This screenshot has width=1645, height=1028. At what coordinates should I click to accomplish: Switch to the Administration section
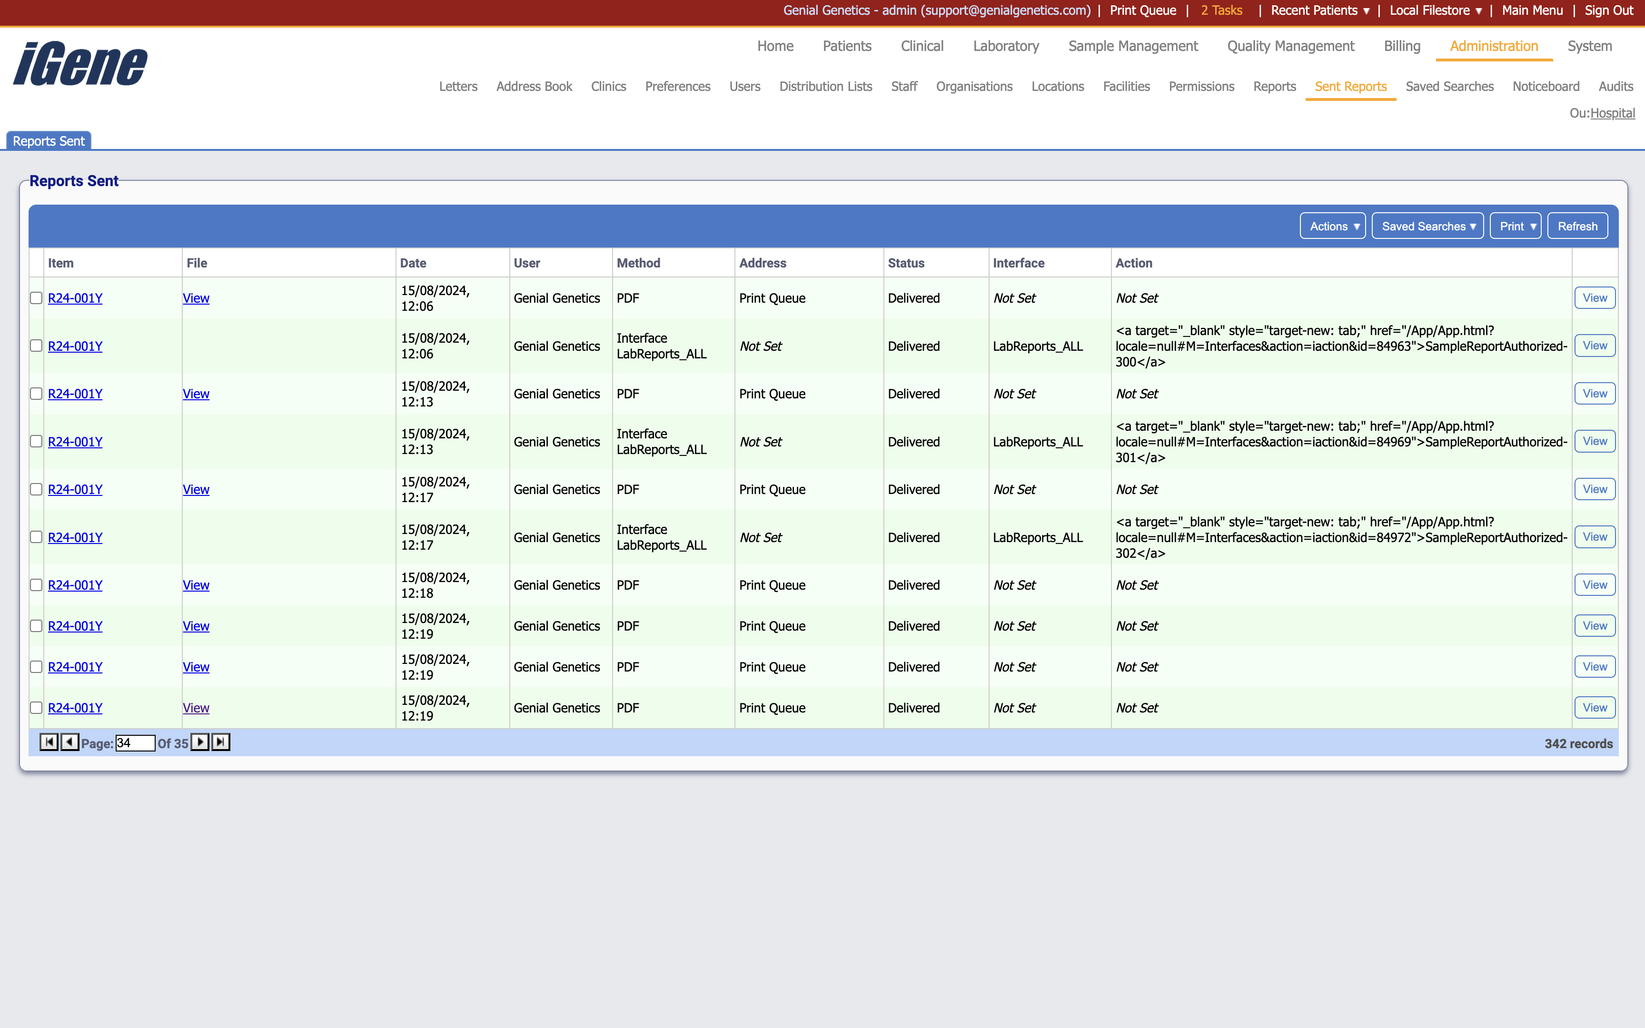(1493, 46)
